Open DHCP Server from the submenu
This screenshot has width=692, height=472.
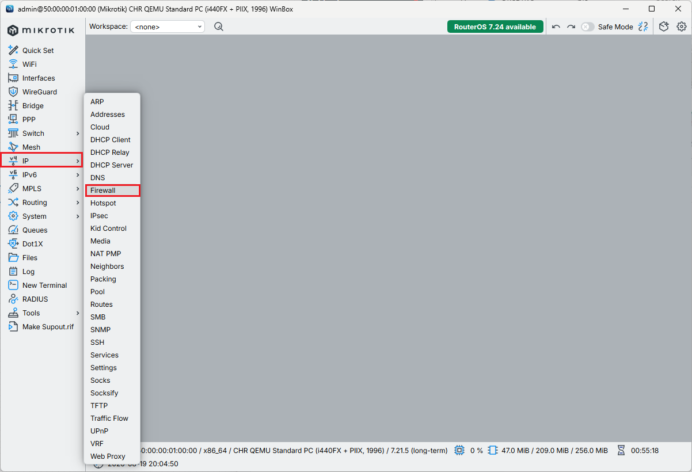tap(112, 165)
